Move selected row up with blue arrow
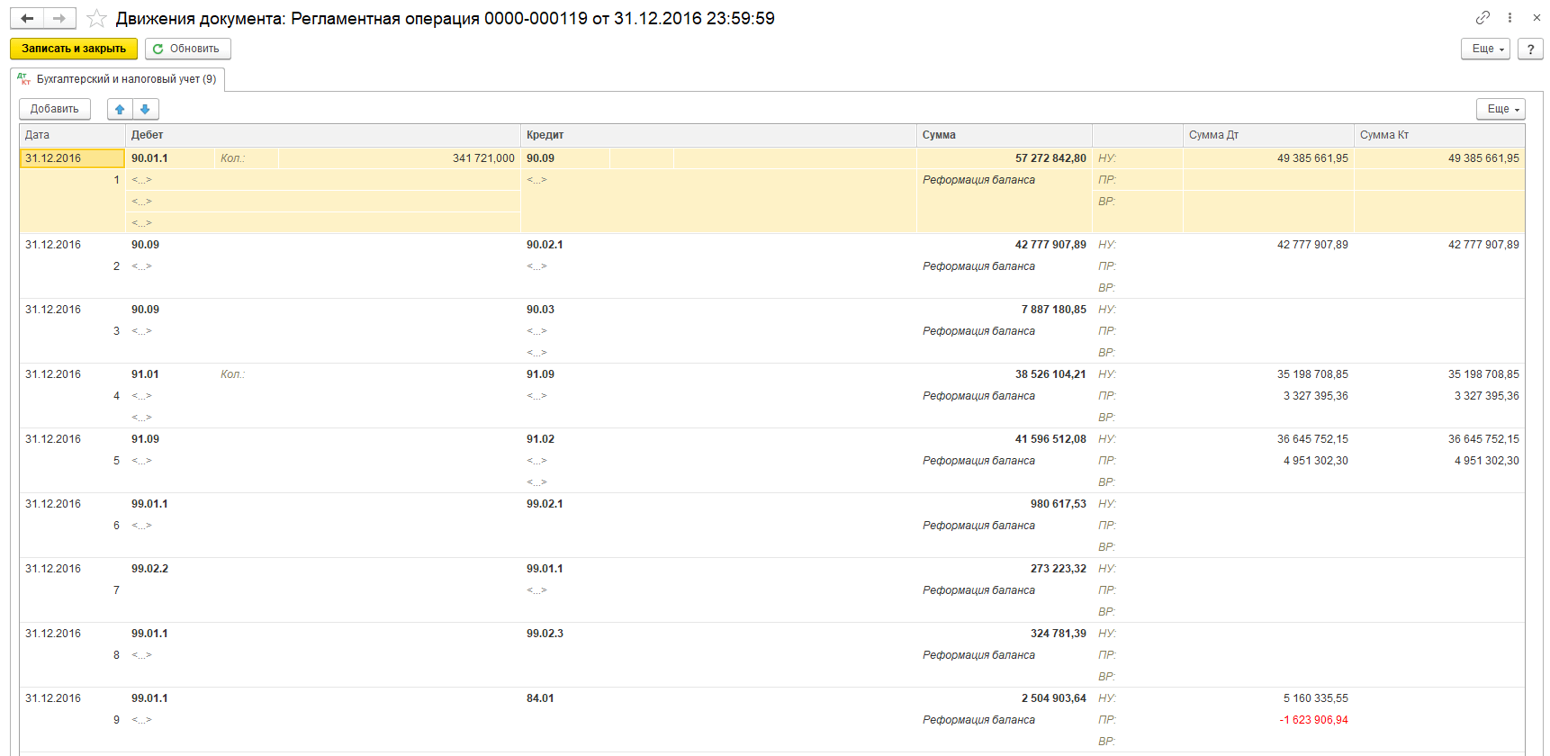Viewport: 1550px width, 756px height. click(x=120, y=109)
